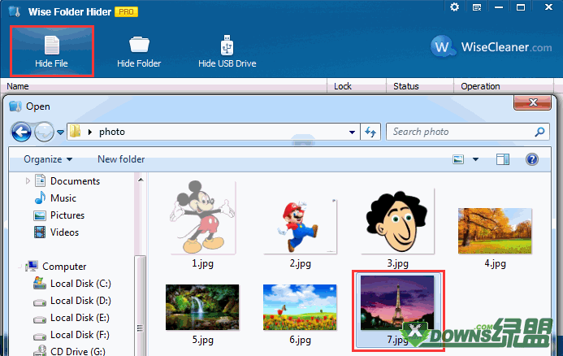Open CD Drive (G:)
This screenshot has width=563, height=356.
pos(77,351)
